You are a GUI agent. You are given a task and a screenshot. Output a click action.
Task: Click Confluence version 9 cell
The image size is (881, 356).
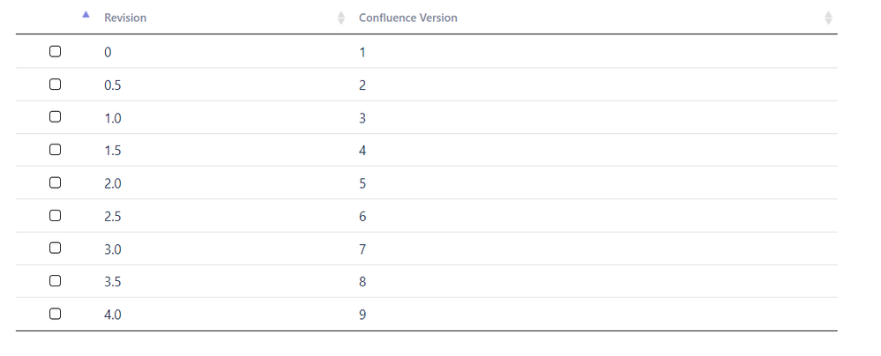coord(362,315)
